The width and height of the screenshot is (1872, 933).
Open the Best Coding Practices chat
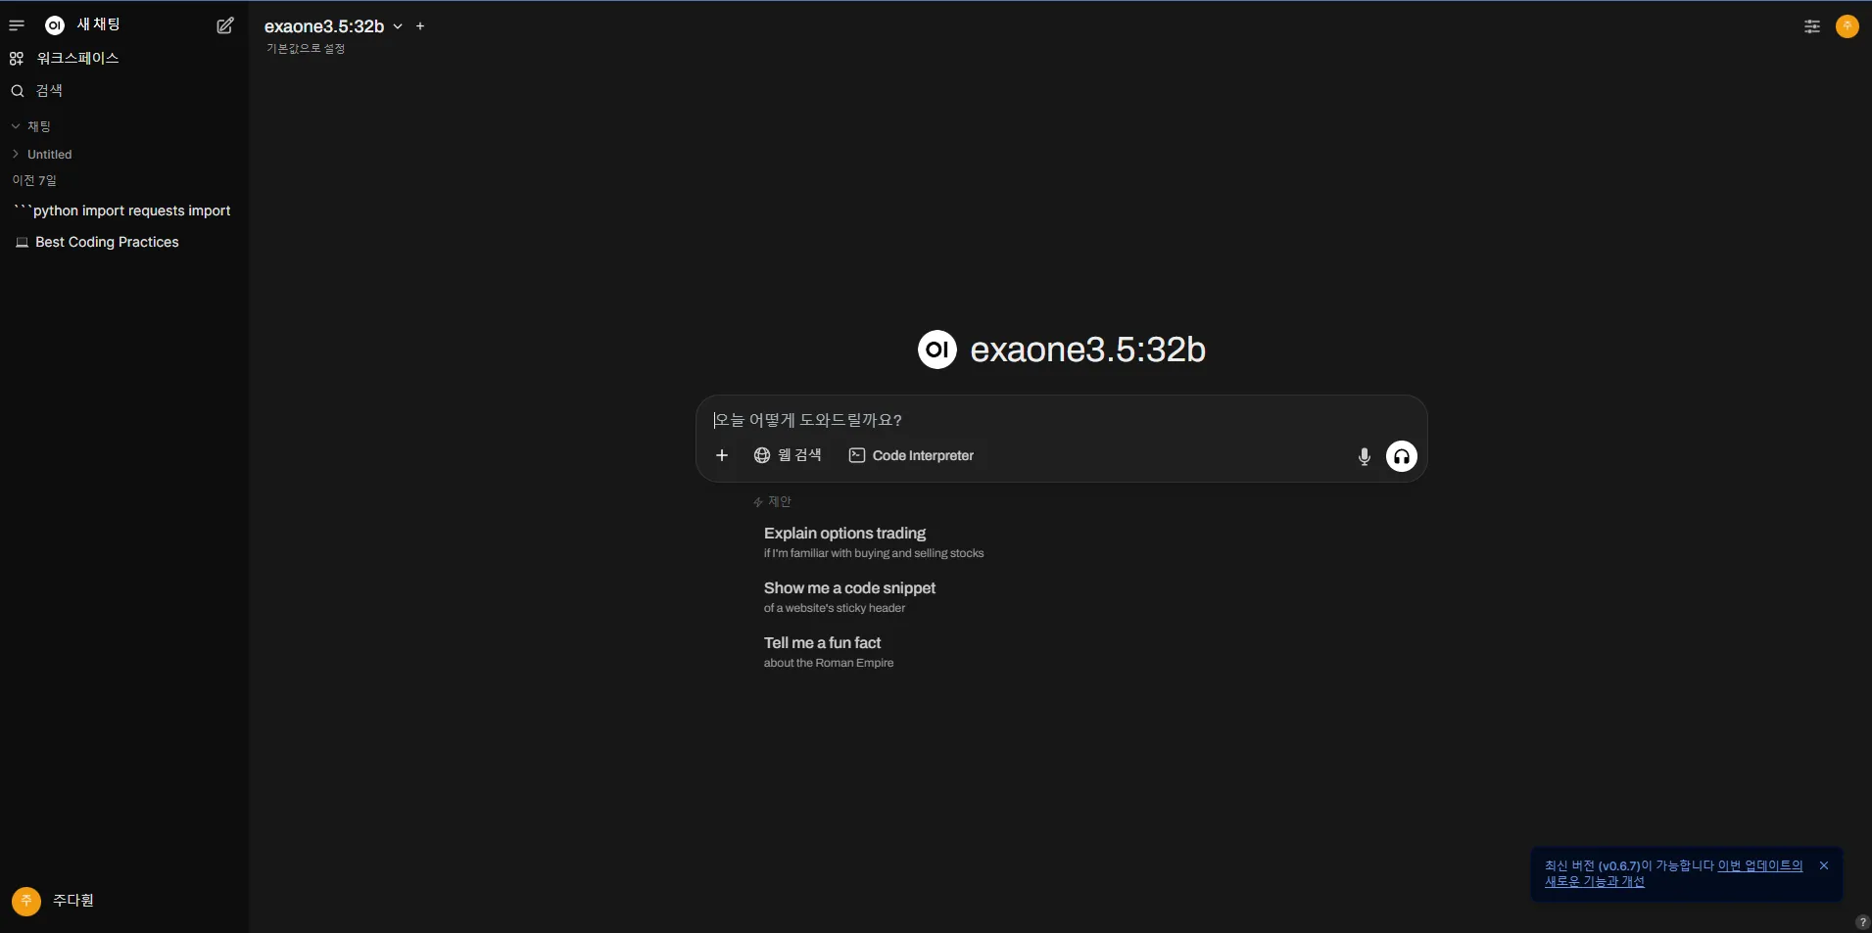coord(106,243)
